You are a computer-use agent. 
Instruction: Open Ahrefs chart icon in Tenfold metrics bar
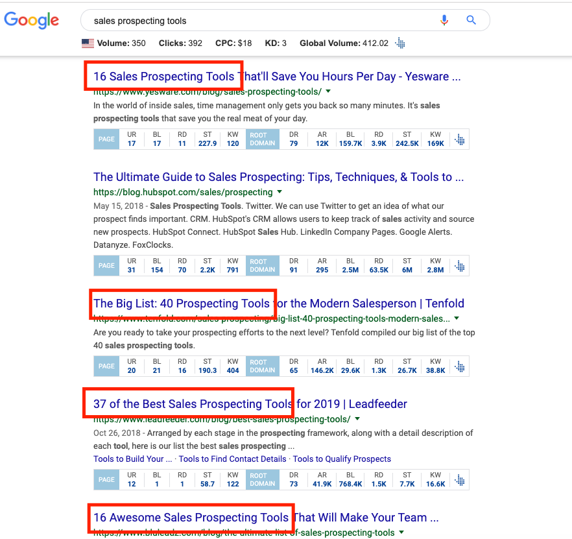point(460,366)
